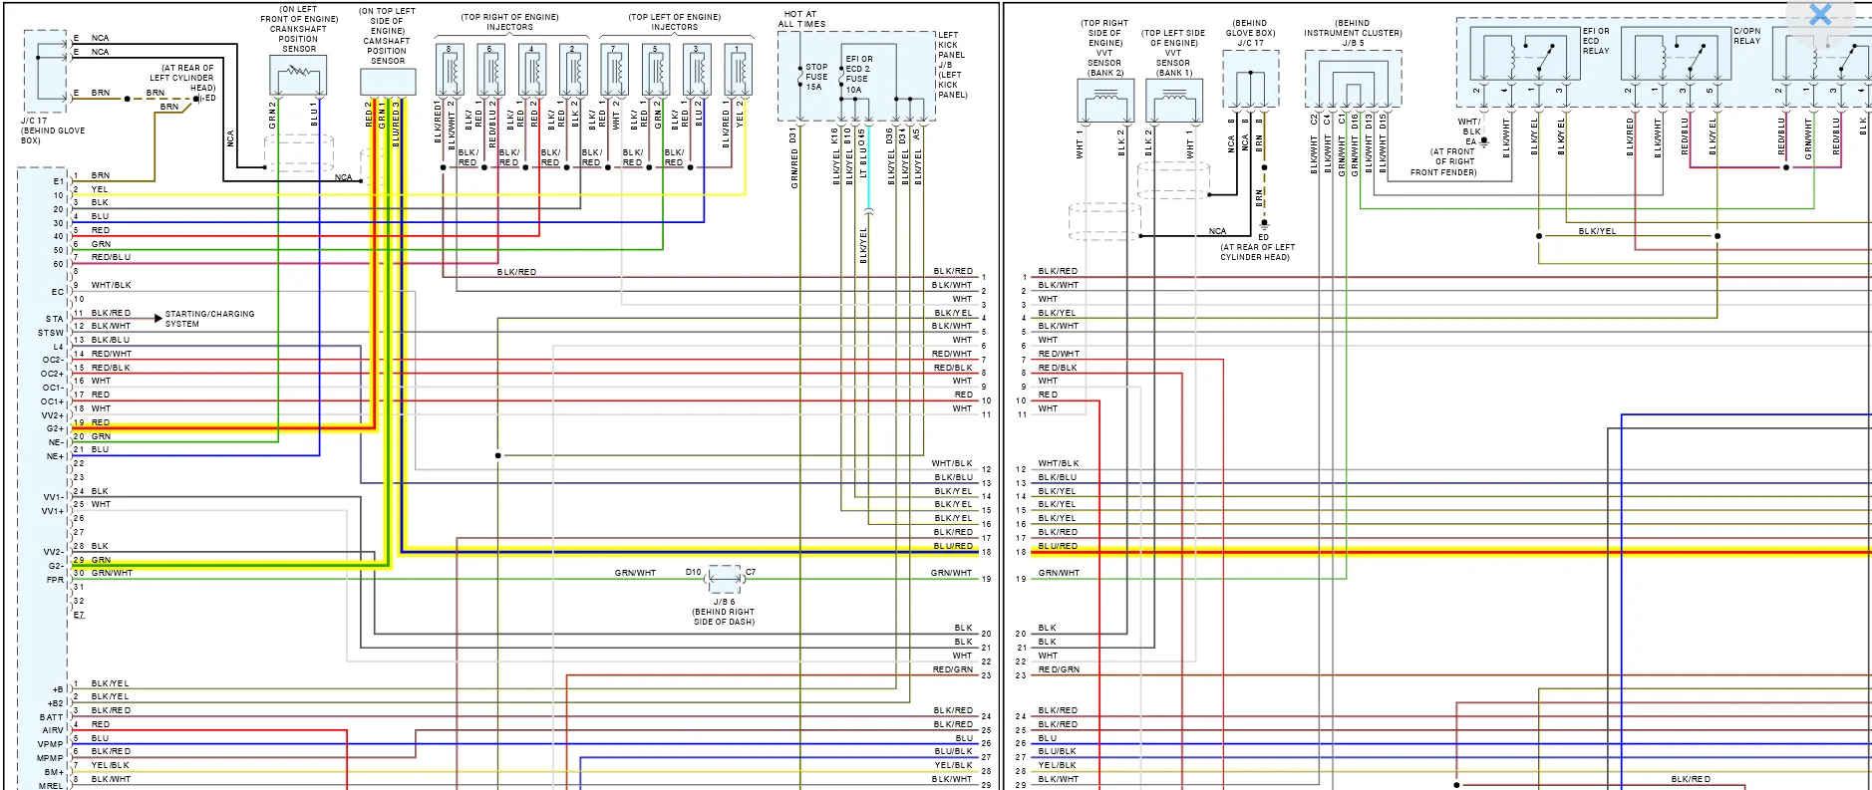Viewport: 1872px width, 790px height.
Task: Click the D10 connector pin label
Action: coord(694,572)
